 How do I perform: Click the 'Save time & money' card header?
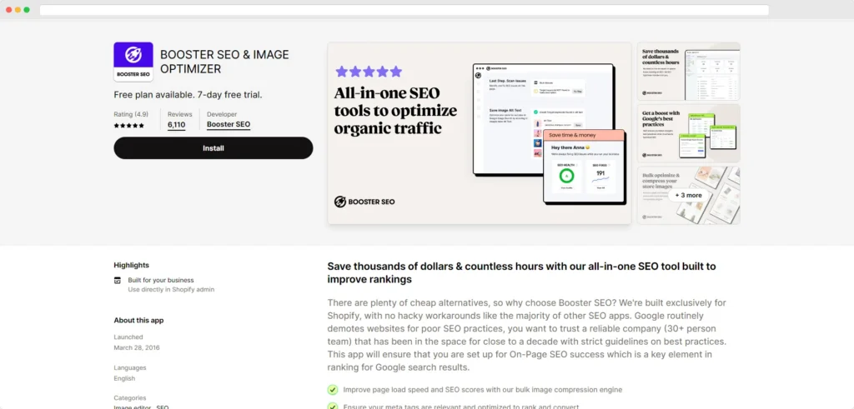(x=583, y=135)
